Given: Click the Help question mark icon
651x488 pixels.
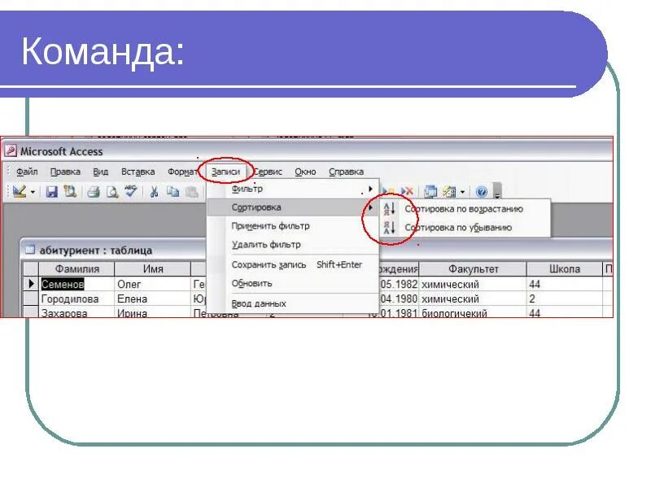Looking at the screenshot, I should pos(482,192).
